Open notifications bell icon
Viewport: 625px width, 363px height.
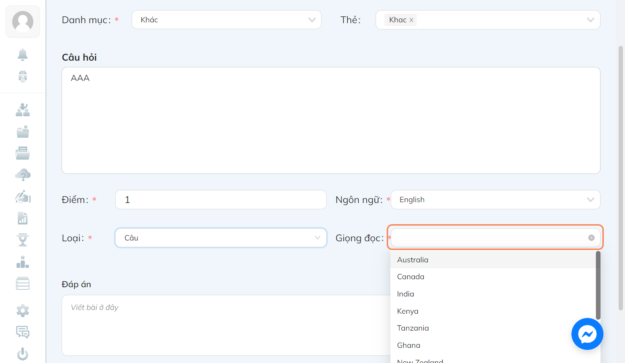(x=23, y=55)
